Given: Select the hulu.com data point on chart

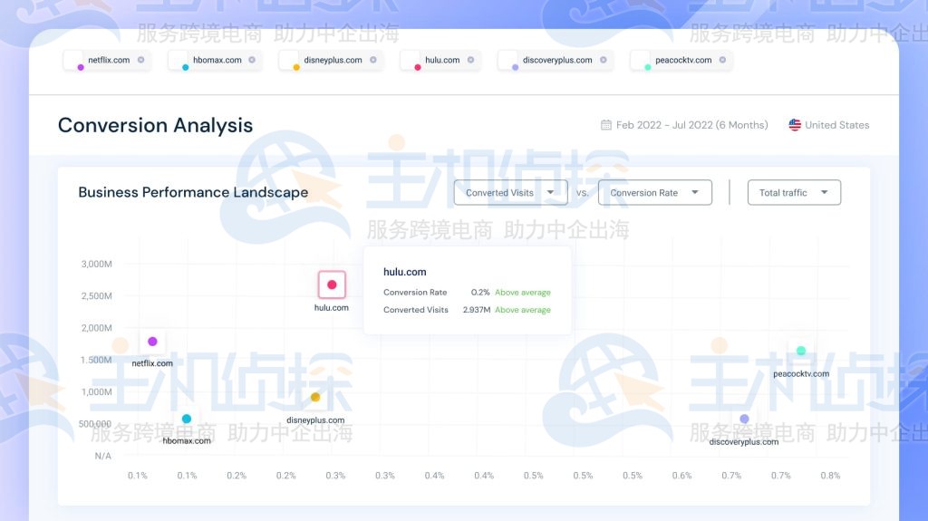Looking at the screenshot, I should coord(332,285).
